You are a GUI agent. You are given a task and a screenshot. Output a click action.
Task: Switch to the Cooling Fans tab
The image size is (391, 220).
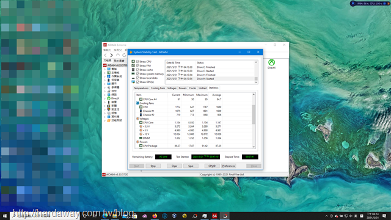pyautogui.click(x=158, y=88)
